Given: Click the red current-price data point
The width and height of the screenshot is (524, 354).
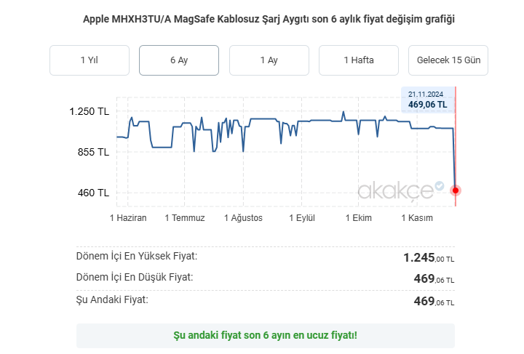Looking at the screenshot, I should pyautogui.click(x=456, y=190).
